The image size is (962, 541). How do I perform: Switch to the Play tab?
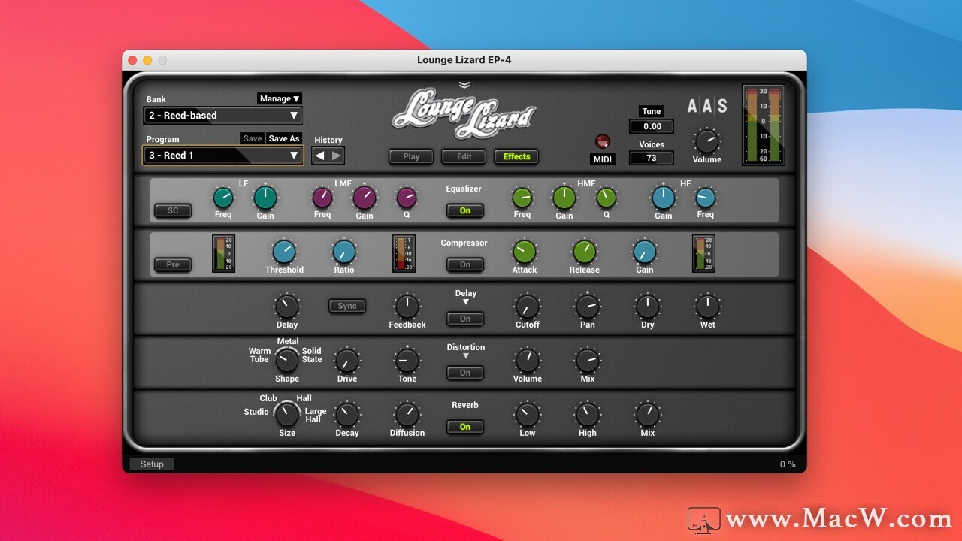pos(411,156)
